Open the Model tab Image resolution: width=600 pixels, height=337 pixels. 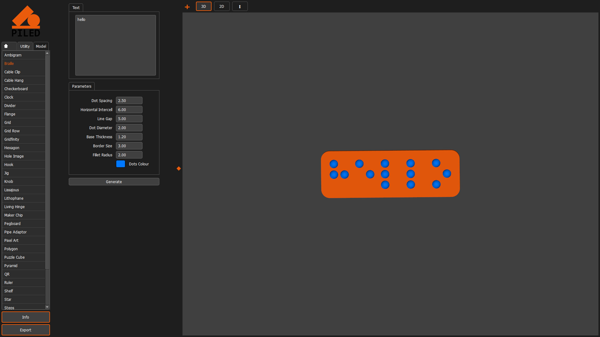(41, 46)
